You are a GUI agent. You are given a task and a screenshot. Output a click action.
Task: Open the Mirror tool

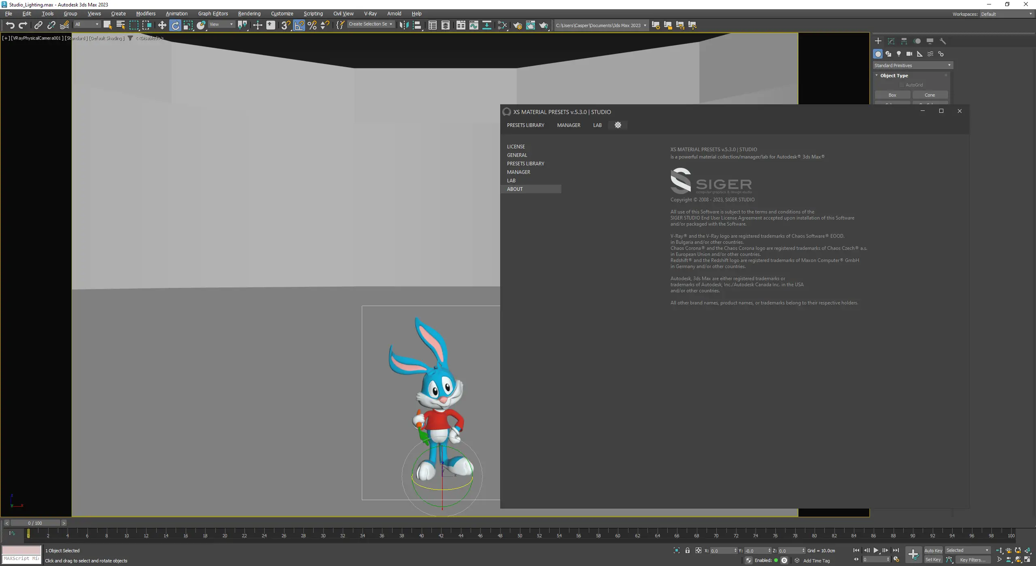403,25
